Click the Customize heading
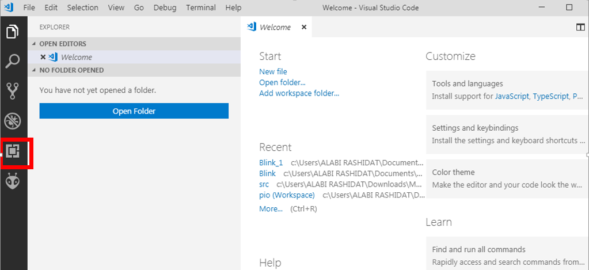This screenshot has height=270, width=589. tap(450, 56)
